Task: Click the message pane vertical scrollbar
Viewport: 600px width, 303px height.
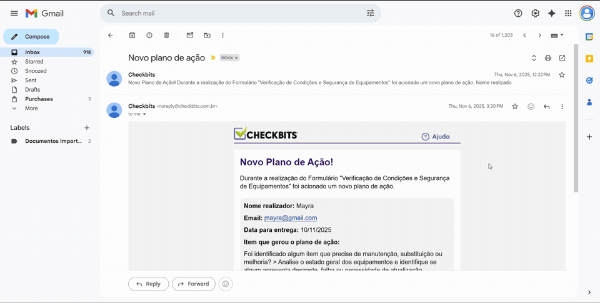Action: click(576, 118)
